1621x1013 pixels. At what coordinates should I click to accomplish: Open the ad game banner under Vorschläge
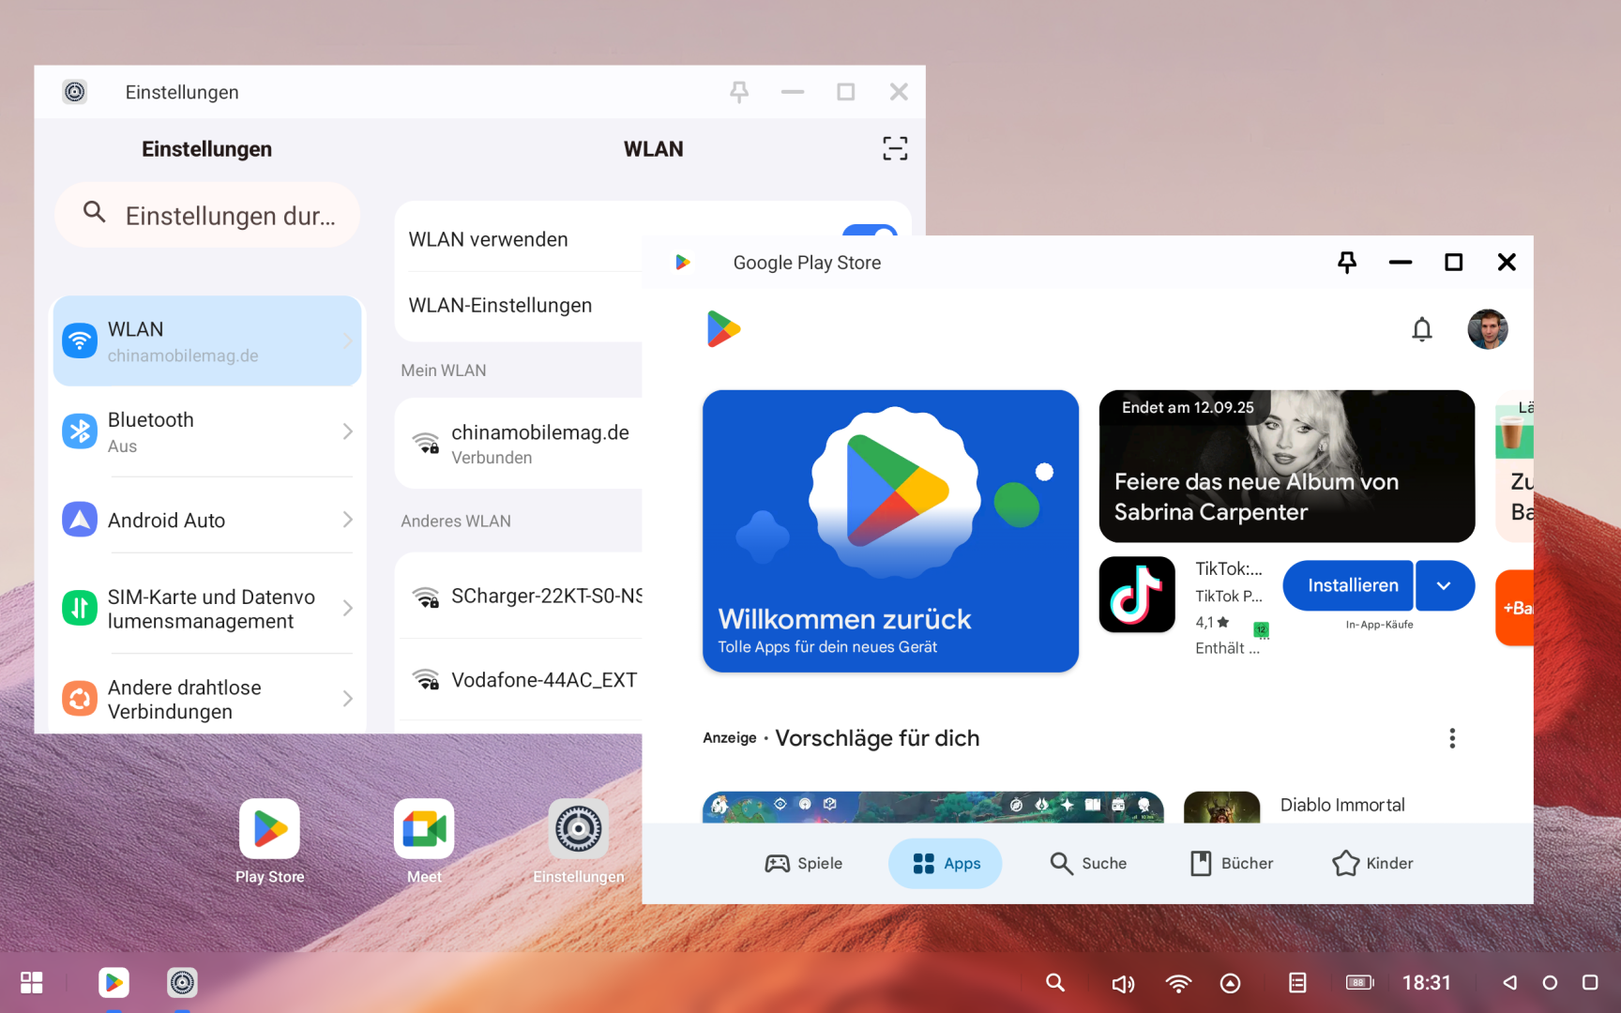pyautogui.click(x=933, y=808)
